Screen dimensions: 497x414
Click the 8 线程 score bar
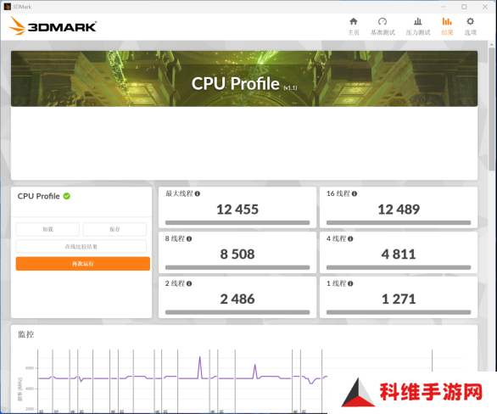[237, 267]
